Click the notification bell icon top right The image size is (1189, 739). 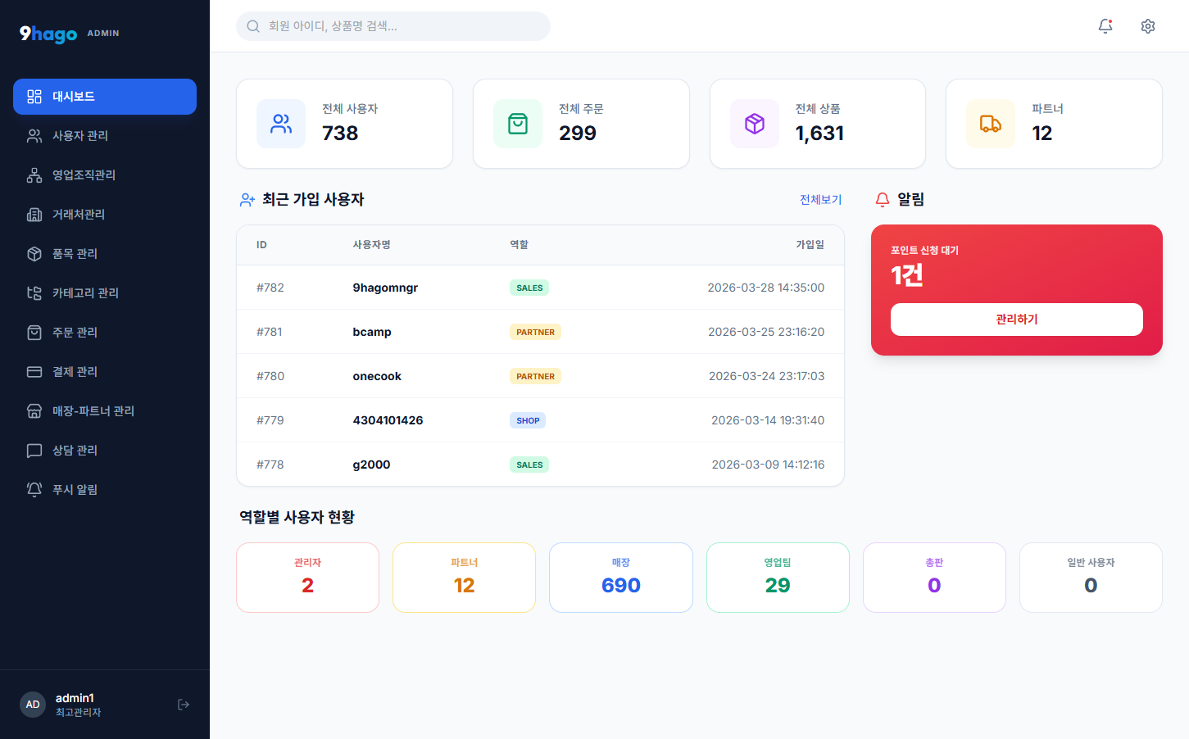1105,25
